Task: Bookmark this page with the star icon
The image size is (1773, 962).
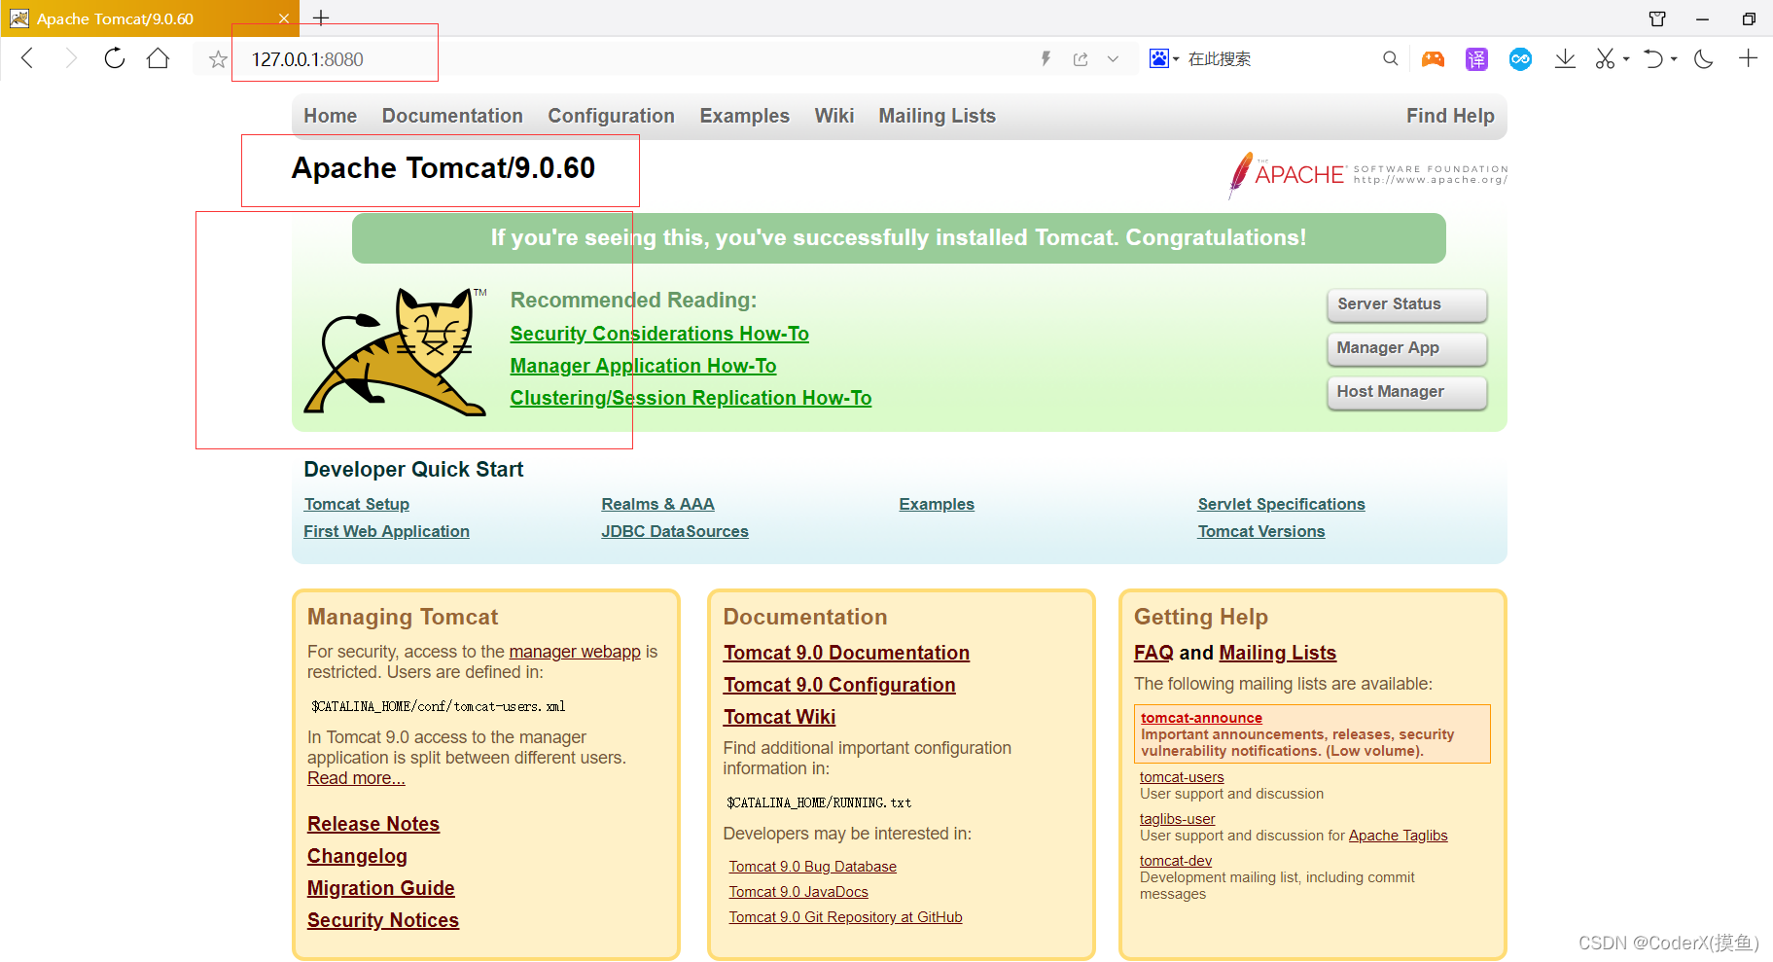Action: click(x=218, y=59)
